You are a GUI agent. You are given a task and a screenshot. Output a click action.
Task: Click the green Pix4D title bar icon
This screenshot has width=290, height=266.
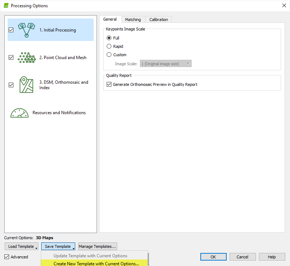click(6, 6)
